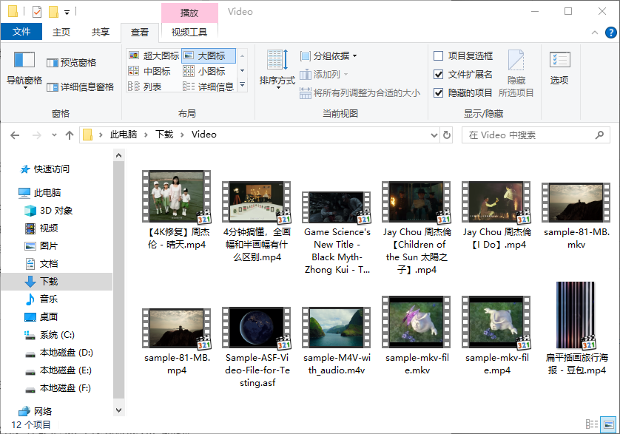Screen dimensions: 620x434
Task: Select Medium icons (中图标) layout
Action: coord(149,71)
